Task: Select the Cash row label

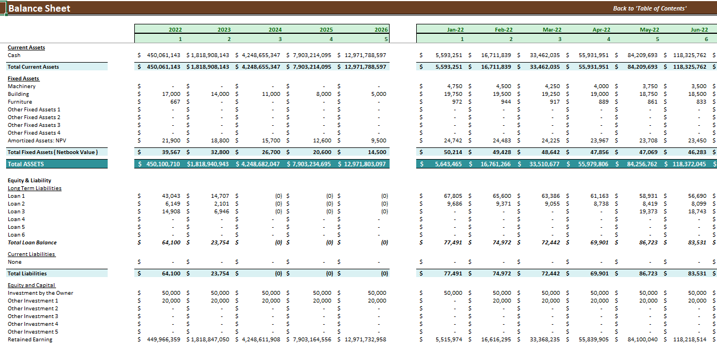Action: point(14,55)
